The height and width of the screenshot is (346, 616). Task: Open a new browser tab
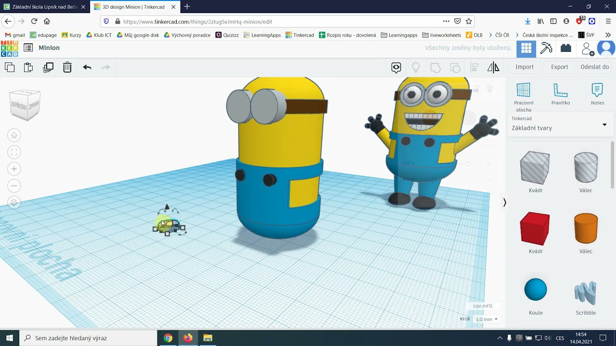pos(187,7)
